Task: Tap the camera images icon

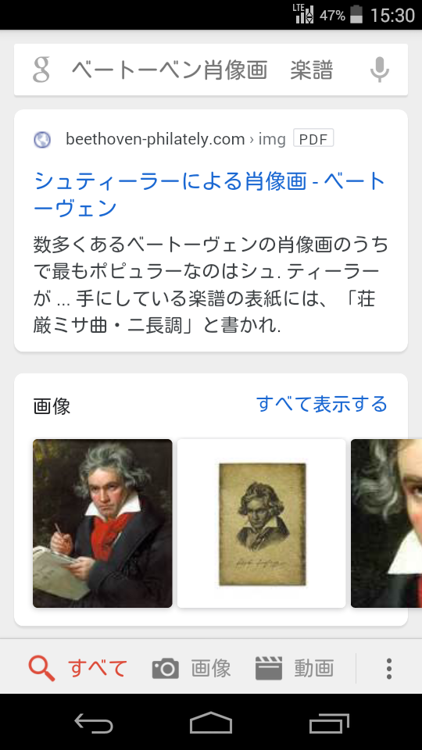Action: [166, 668]
